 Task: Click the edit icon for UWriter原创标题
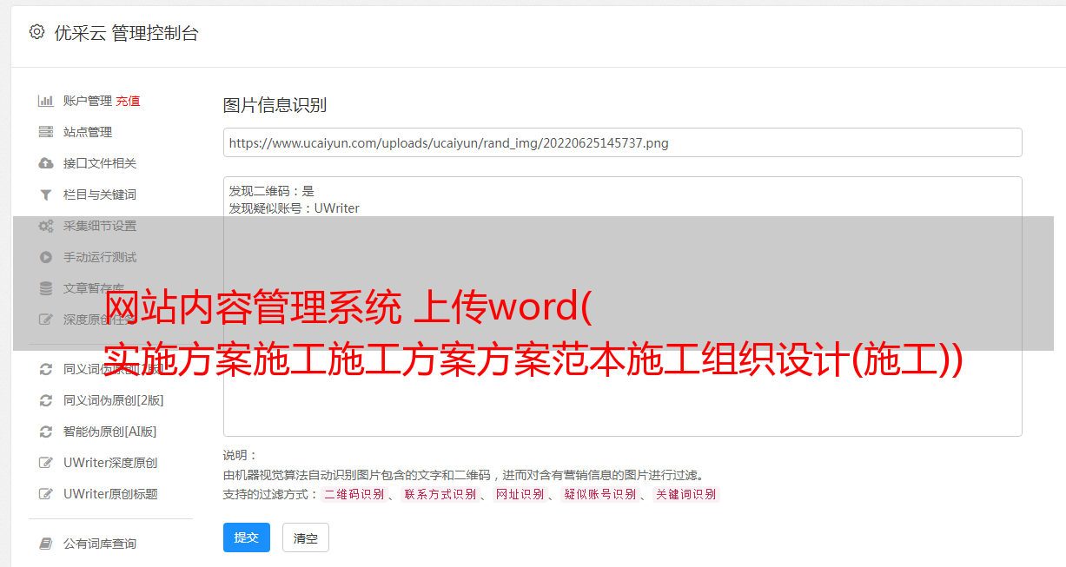tap(46, 494)
